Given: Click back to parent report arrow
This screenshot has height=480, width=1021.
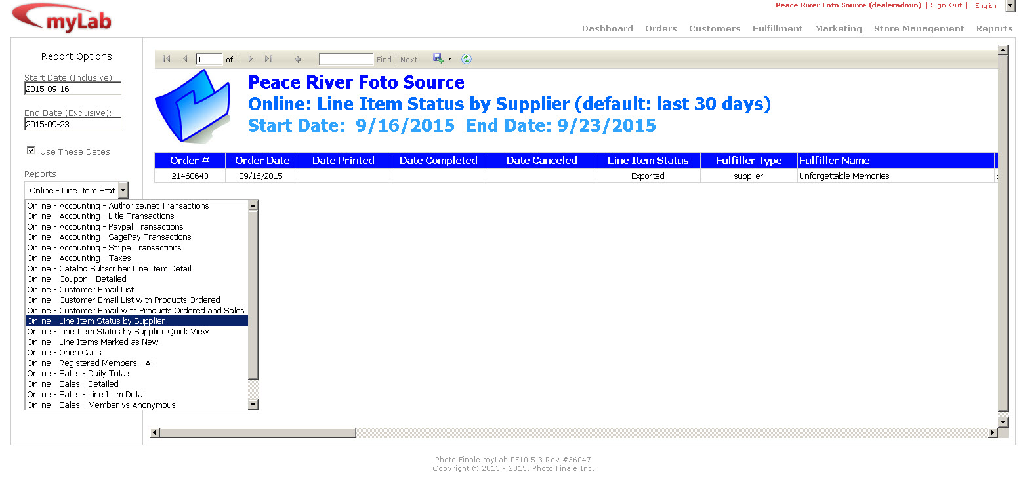Looking at the screenshot, I should click(x=297, y=59).
